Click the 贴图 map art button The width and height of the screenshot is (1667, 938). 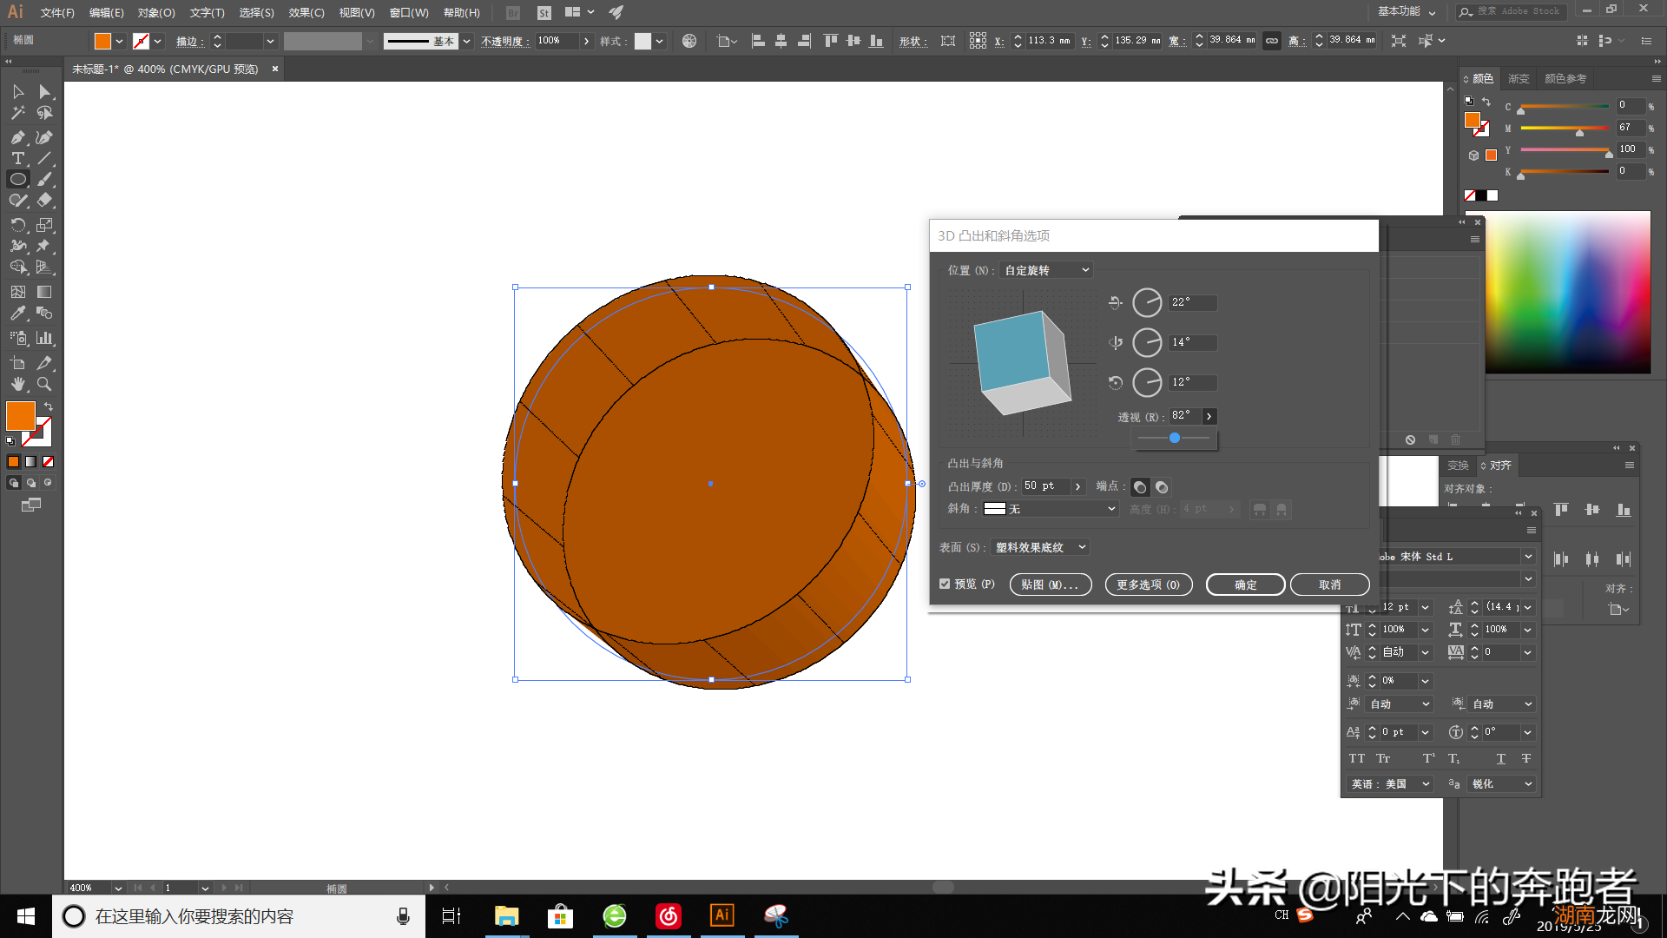1050,585
